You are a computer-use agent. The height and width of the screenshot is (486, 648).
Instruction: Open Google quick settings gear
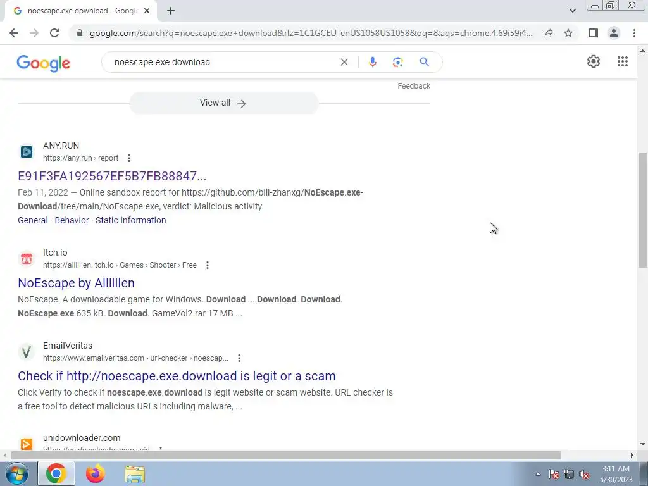[594, 61]
